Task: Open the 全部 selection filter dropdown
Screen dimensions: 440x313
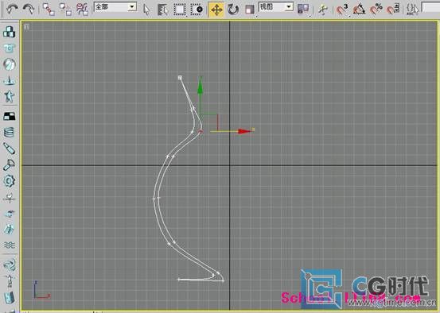Action: point(115,7)
